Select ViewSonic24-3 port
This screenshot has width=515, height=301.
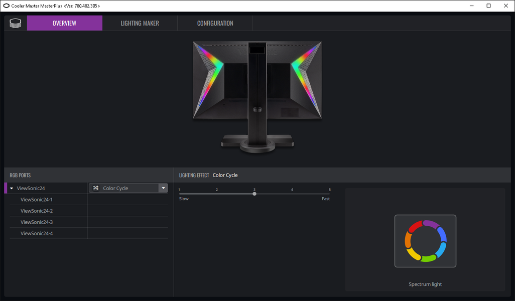(x=37, y=222)
